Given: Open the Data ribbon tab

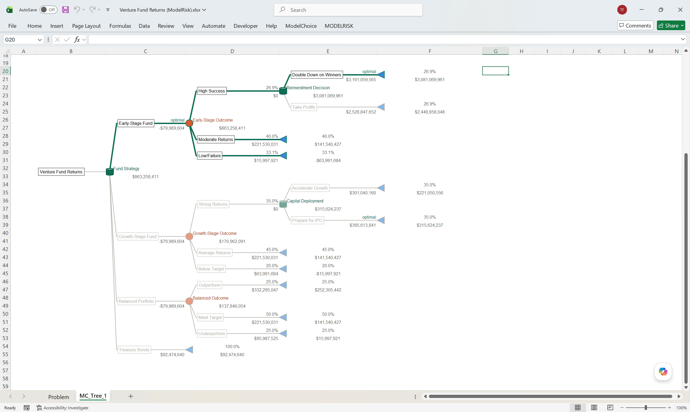Looking at the screenshot, I should (x=144, y=26).
